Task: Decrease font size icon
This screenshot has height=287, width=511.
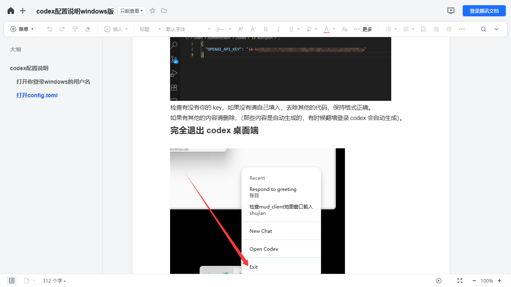Action: [x=253, y=29]
